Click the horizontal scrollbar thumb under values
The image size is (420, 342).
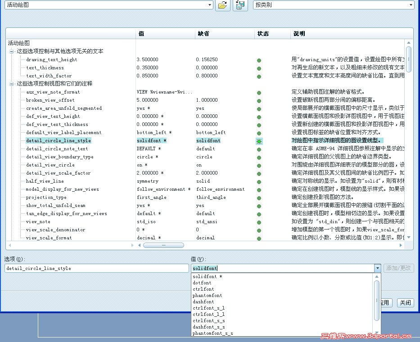point(164,245)
